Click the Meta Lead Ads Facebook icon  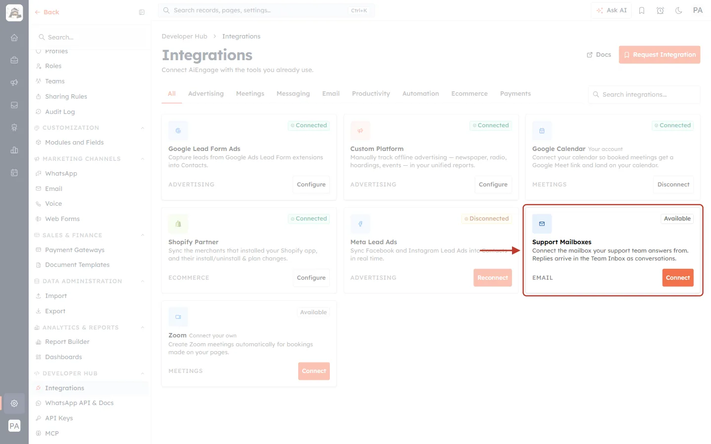360,224
